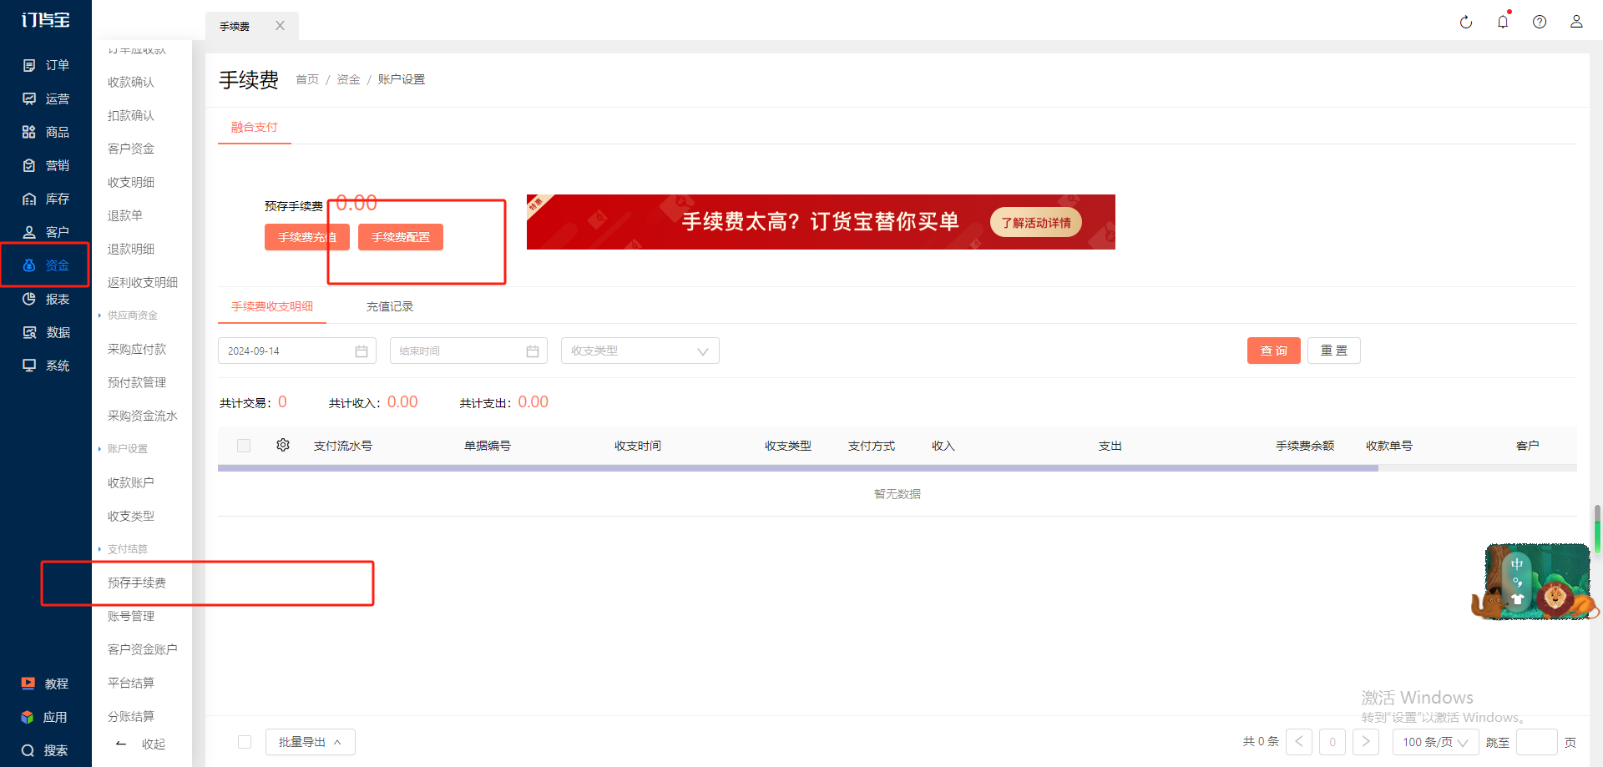
Task: Open the 教程 tutorial sidebar item
Action: point(46,684)
